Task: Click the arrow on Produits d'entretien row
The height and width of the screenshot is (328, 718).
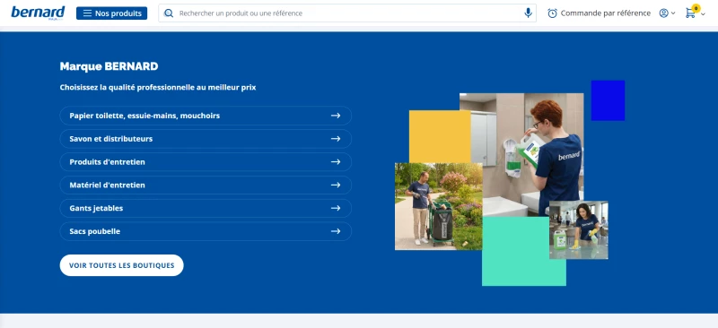Action: [336, 162]
